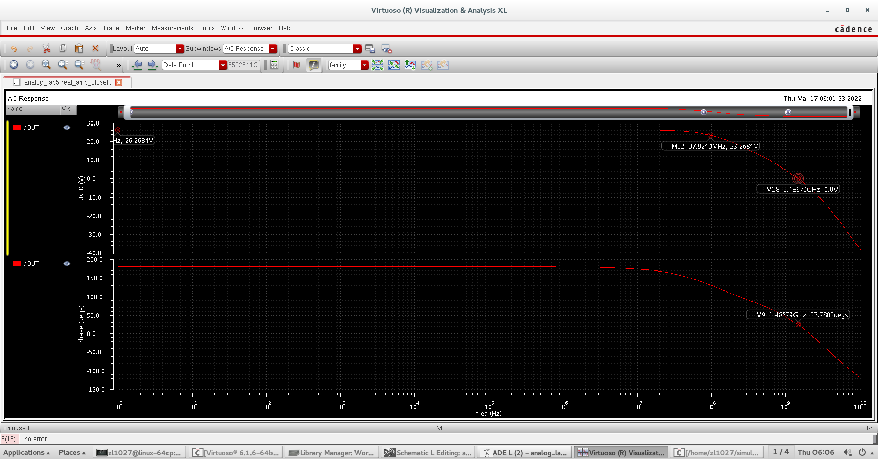Open the Graph menu

point(70,28)
